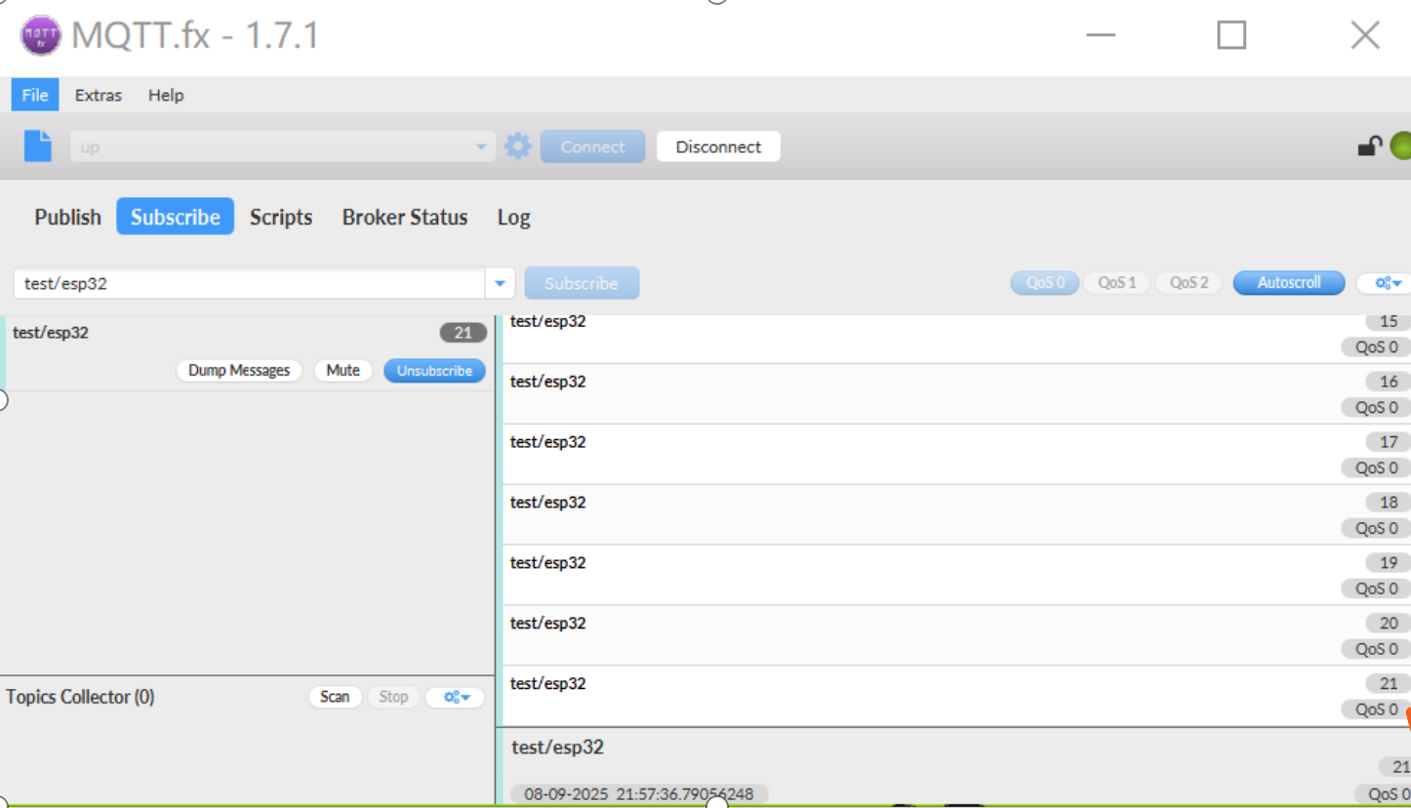The image size is (1411, 808).
Task: Click Unsubscribe for test/esp32
Action: point(434,371)
